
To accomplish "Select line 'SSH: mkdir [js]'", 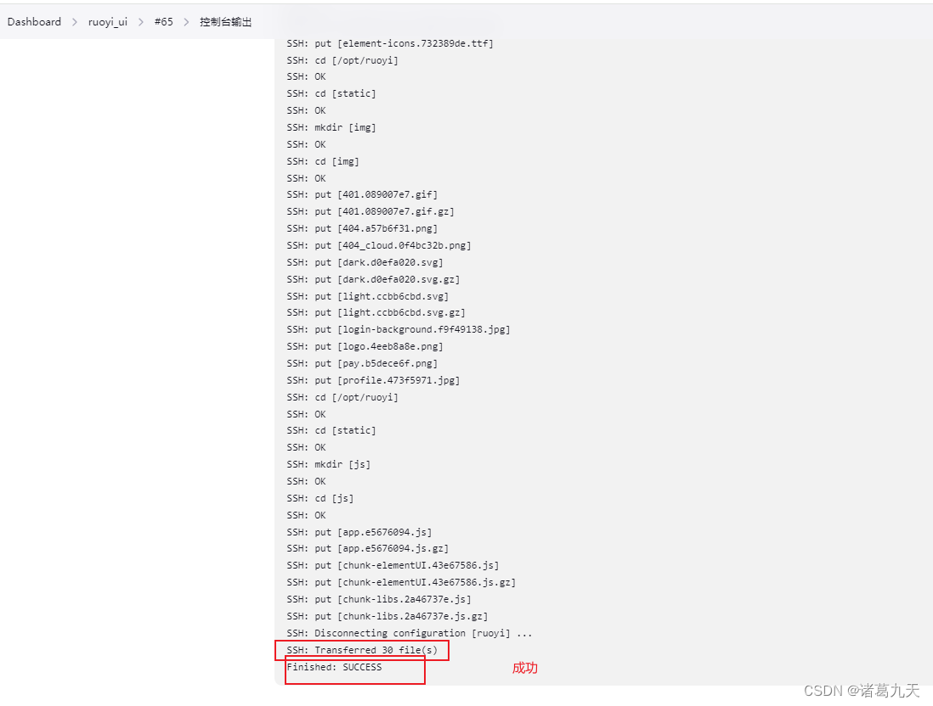I will [x=329, y=464].
